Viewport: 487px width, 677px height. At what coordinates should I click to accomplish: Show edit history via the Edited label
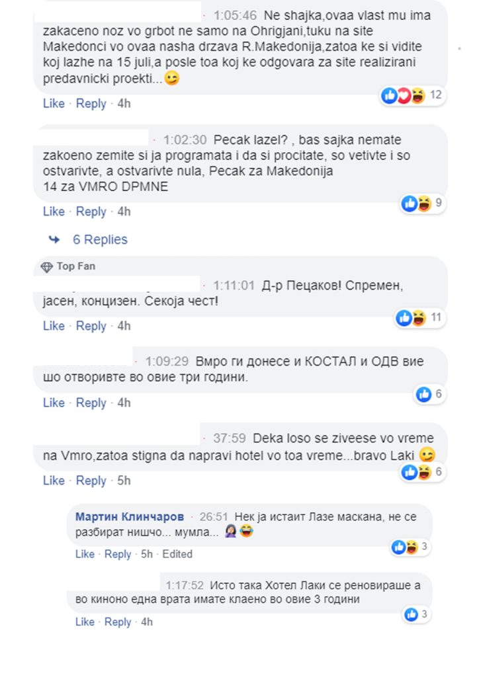coord(177,555)
